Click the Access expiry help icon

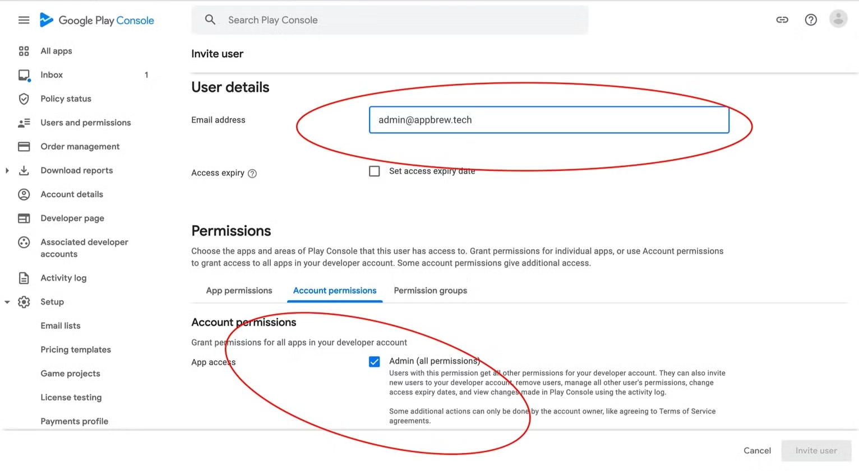pos(252,174)
